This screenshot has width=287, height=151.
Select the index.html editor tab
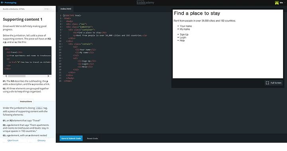(x=66, y=9)
